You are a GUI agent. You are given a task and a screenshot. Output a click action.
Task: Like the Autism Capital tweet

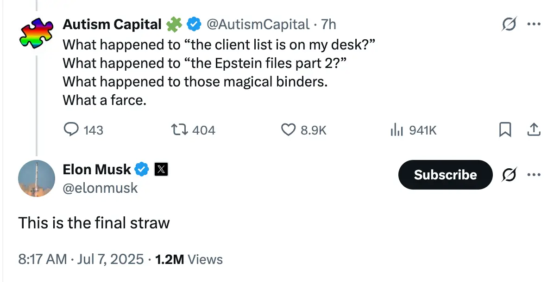(288, 130)
